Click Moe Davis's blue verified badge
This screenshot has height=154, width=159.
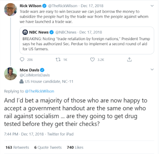coord(42,70)
